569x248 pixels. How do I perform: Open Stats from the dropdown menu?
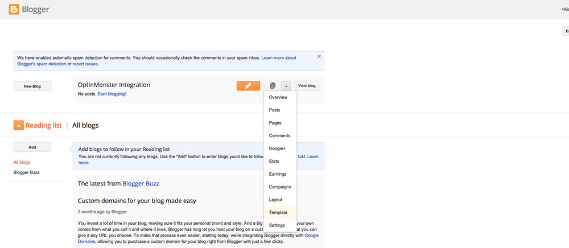[280, 161]
